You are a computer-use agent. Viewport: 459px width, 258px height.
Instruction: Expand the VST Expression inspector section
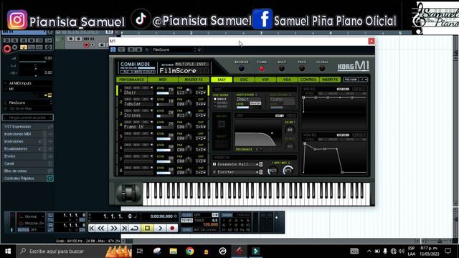pyautogui.click(x=27, y=127)
